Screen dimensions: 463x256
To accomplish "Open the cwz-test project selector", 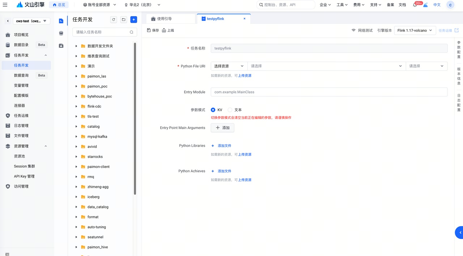I will pos(31,21).
